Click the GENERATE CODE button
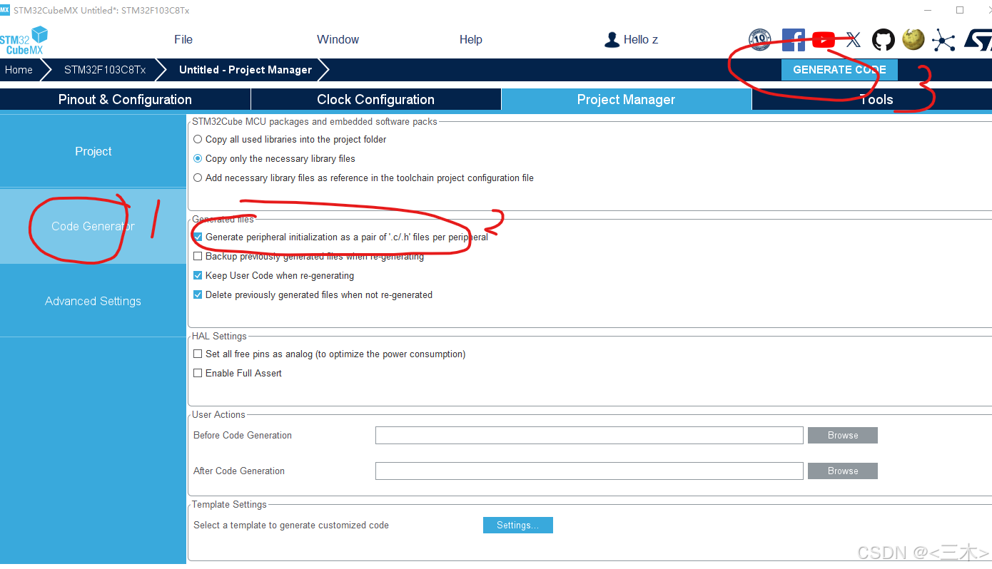Viewport: 992px width, 569px height. pos(839,70)
